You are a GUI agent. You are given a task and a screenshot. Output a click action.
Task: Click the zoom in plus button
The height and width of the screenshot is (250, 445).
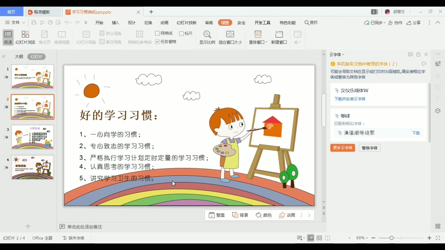pos(429,238)
